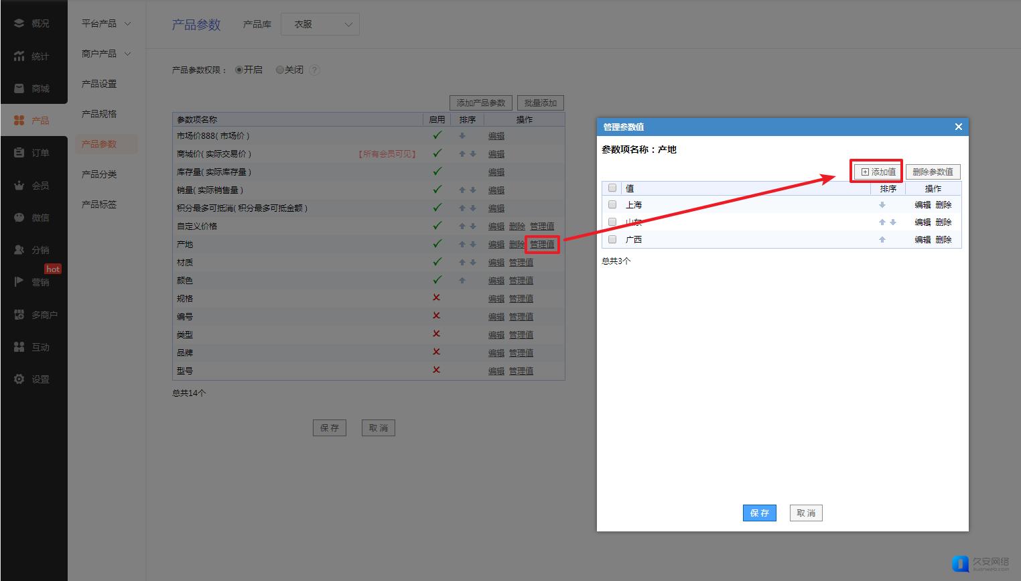Check the 上海 value checkbox

[612, 204]
